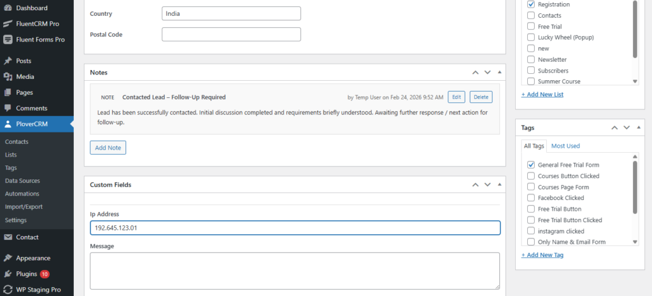The height and width of the screenshot is (296, 652).
Task: Click the Tags list scrollbar
Action: tap(635, 188)
